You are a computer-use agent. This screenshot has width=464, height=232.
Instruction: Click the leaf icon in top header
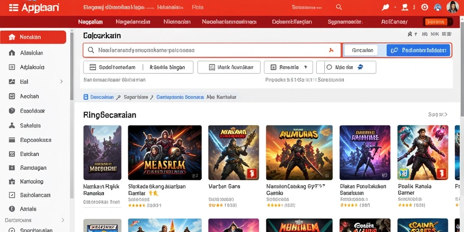(385, 7)
